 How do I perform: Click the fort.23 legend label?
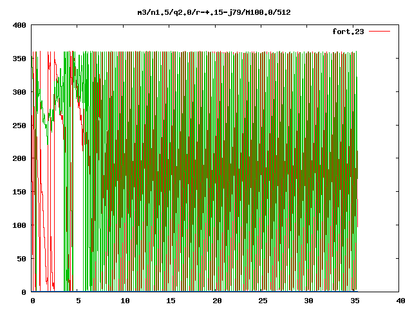348,32
